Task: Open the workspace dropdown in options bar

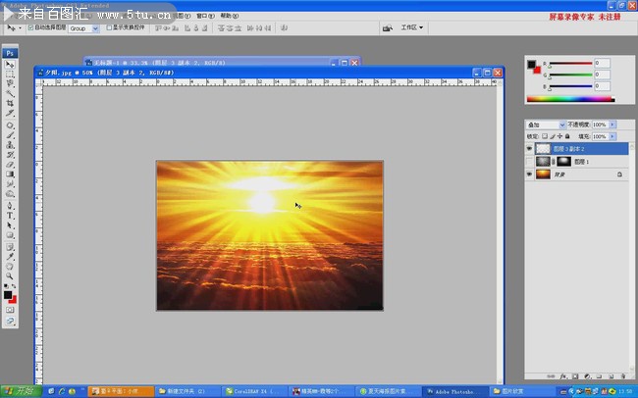Action: click(x=412, y=28)
